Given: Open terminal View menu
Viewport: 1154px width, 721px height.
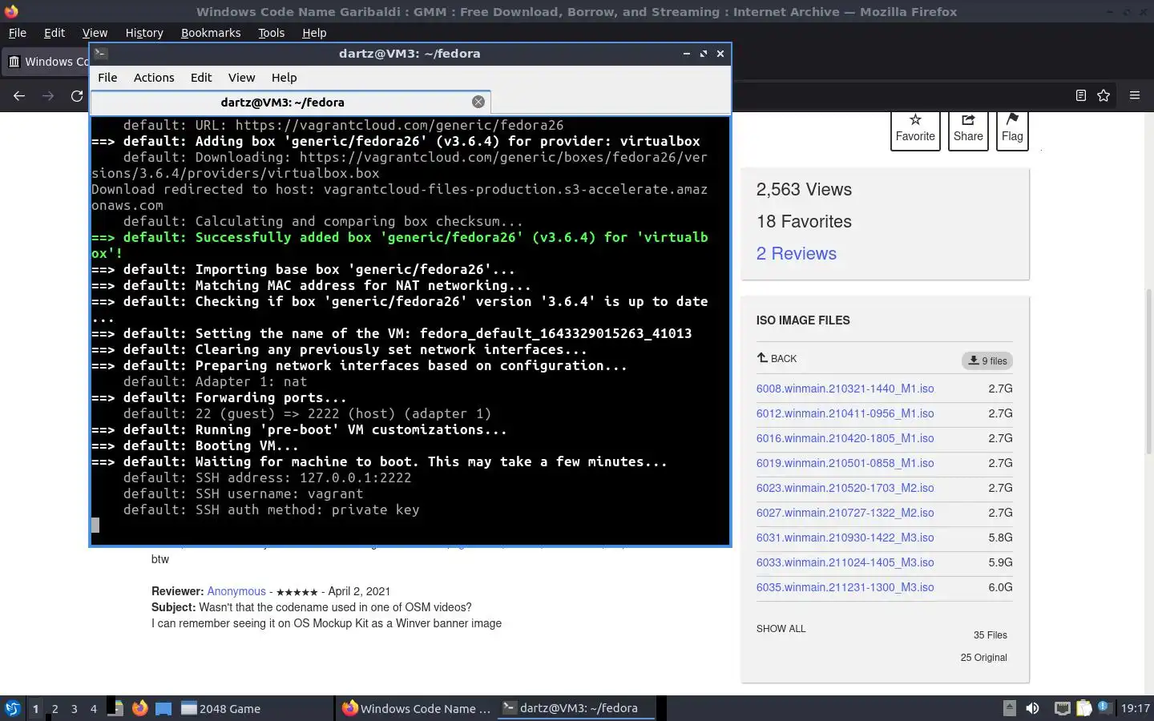Looking at the screenshot, I should pyautogui.click(x=241, y=78).
